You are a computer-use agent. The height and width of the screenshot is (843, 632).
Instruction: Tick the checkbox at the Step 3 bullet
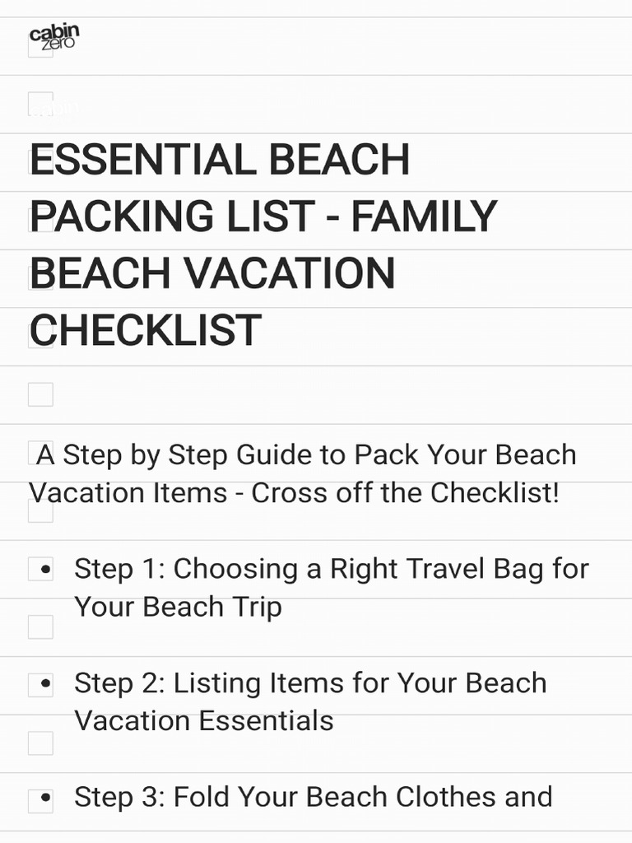(x=40, y=801)
